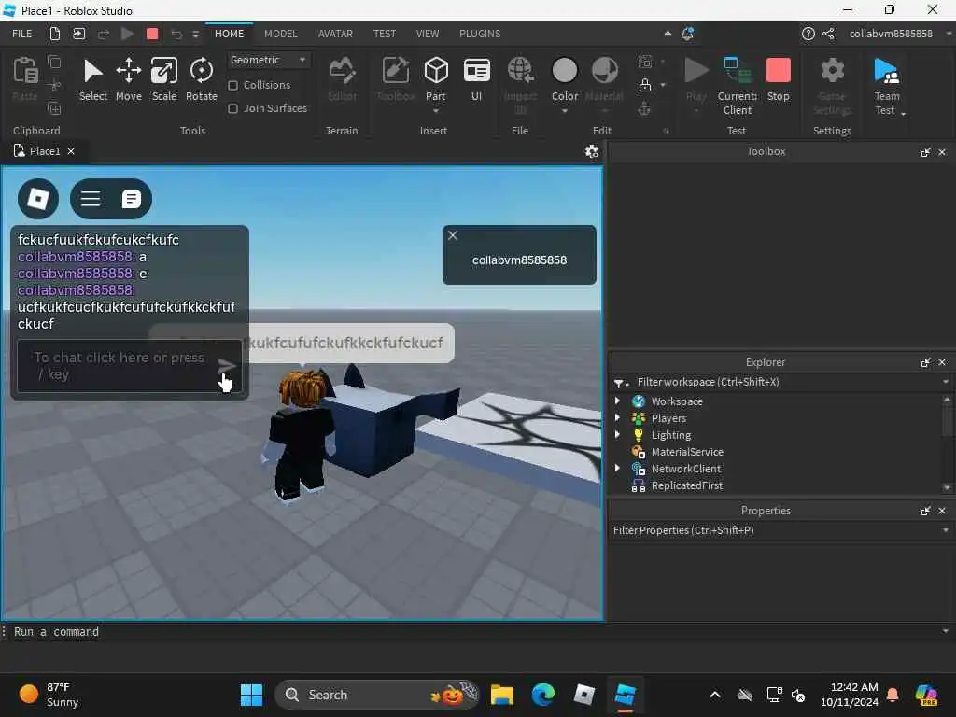Expand the Workspace tree node
The height and width of the screenshot is (717, 956).
tap(617, 401)
